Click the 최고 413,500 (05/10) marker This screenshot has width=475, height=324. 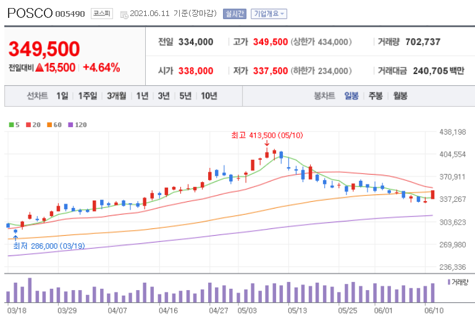pos(267,135)
